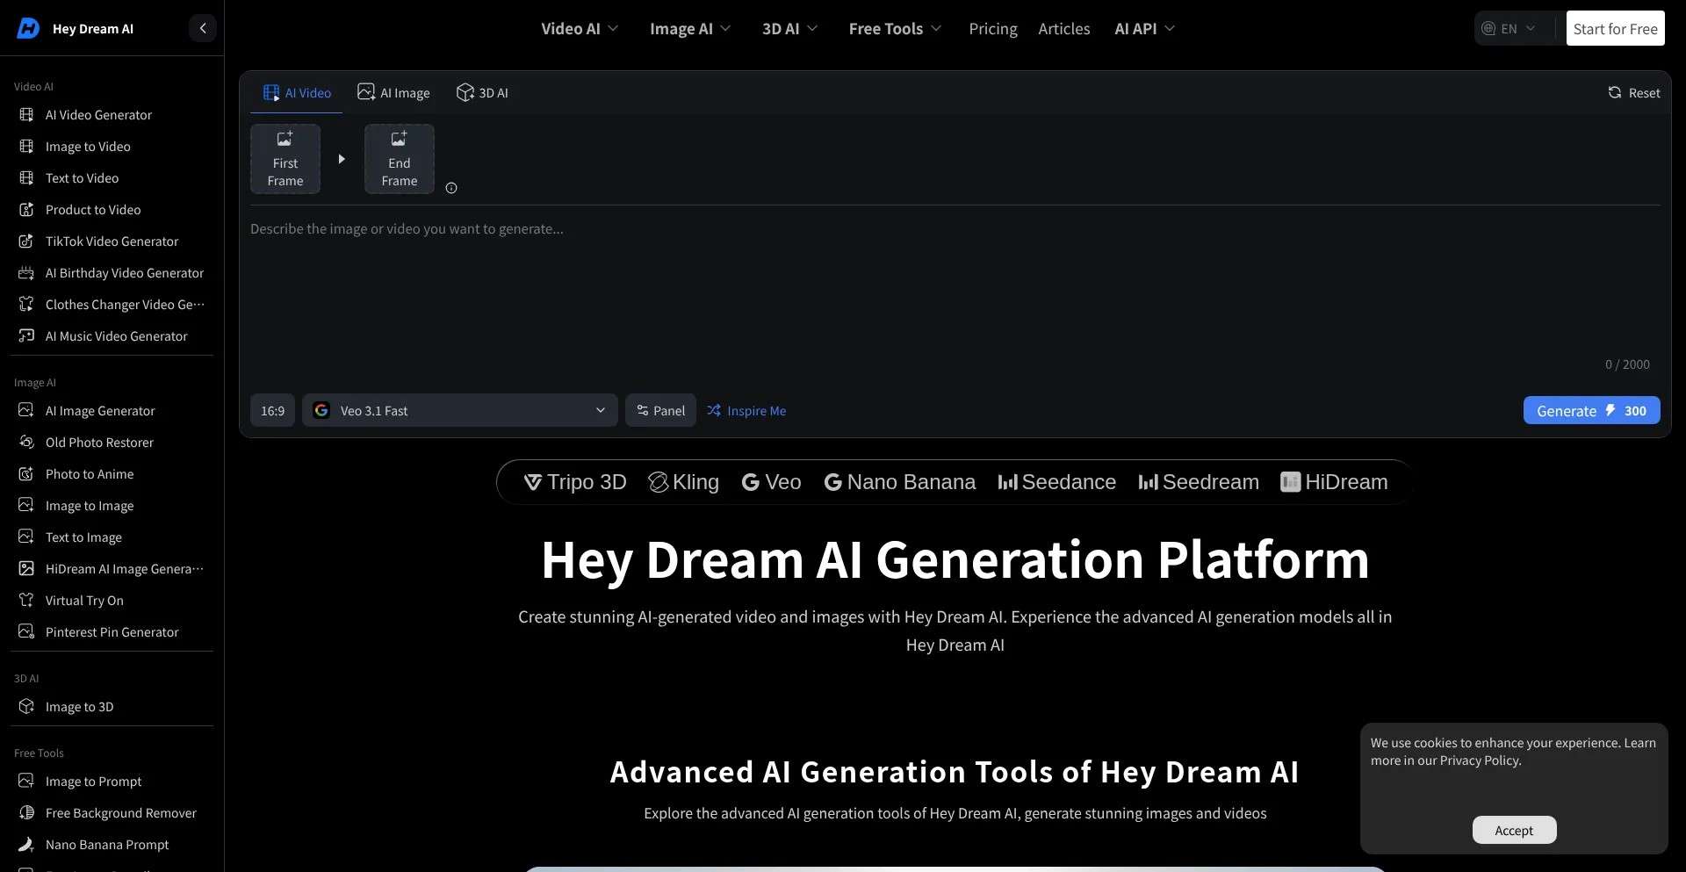This screenshot has height=872, width=1686.
Task: Expand the 3D AI navigation menu
Action: click(x=789, y=29)
